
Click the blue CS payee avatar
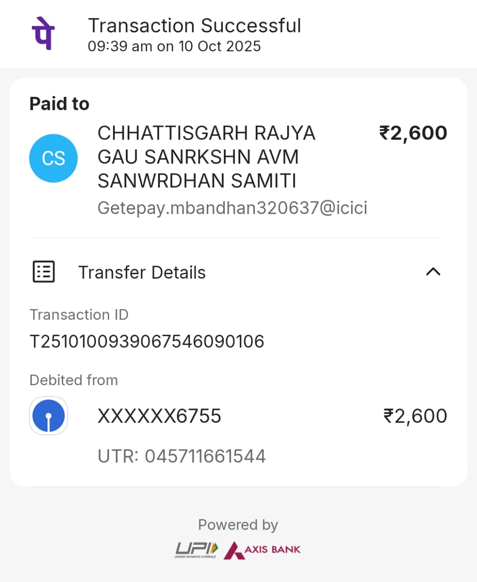pyautogui.click(x=53, y=158)
